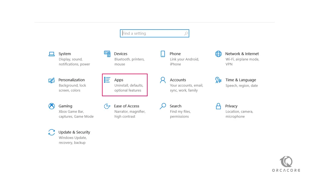
Task: Open the Search settings title
Action: point(176,106)
